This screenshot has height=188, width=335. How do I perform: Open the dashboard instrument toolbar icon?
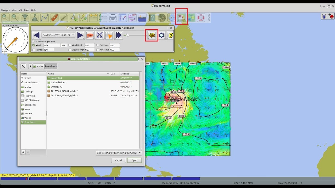(171, 17)
